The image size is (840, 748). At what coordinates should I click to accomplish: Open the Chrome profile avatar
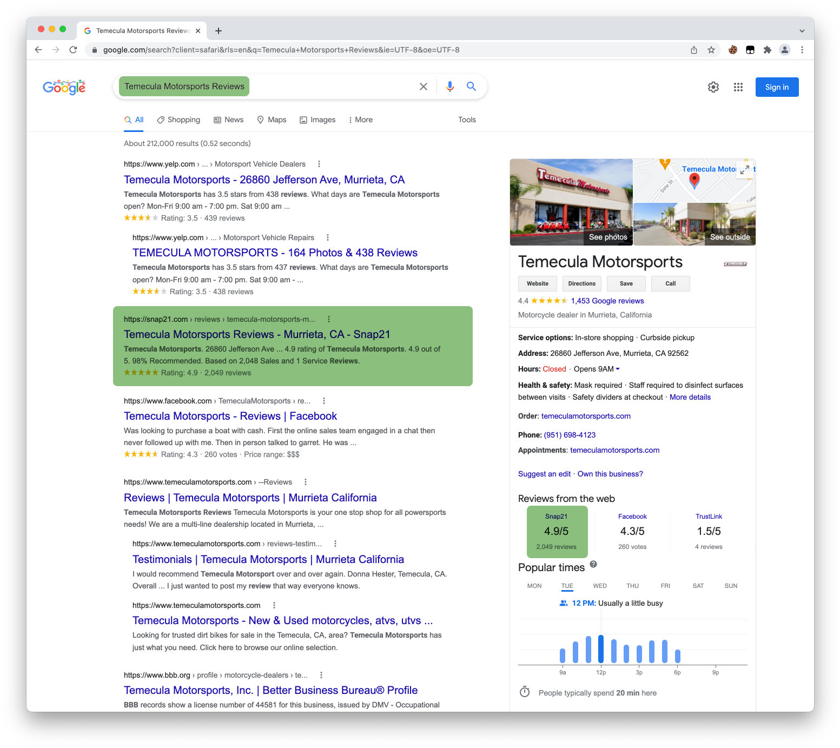785,50
